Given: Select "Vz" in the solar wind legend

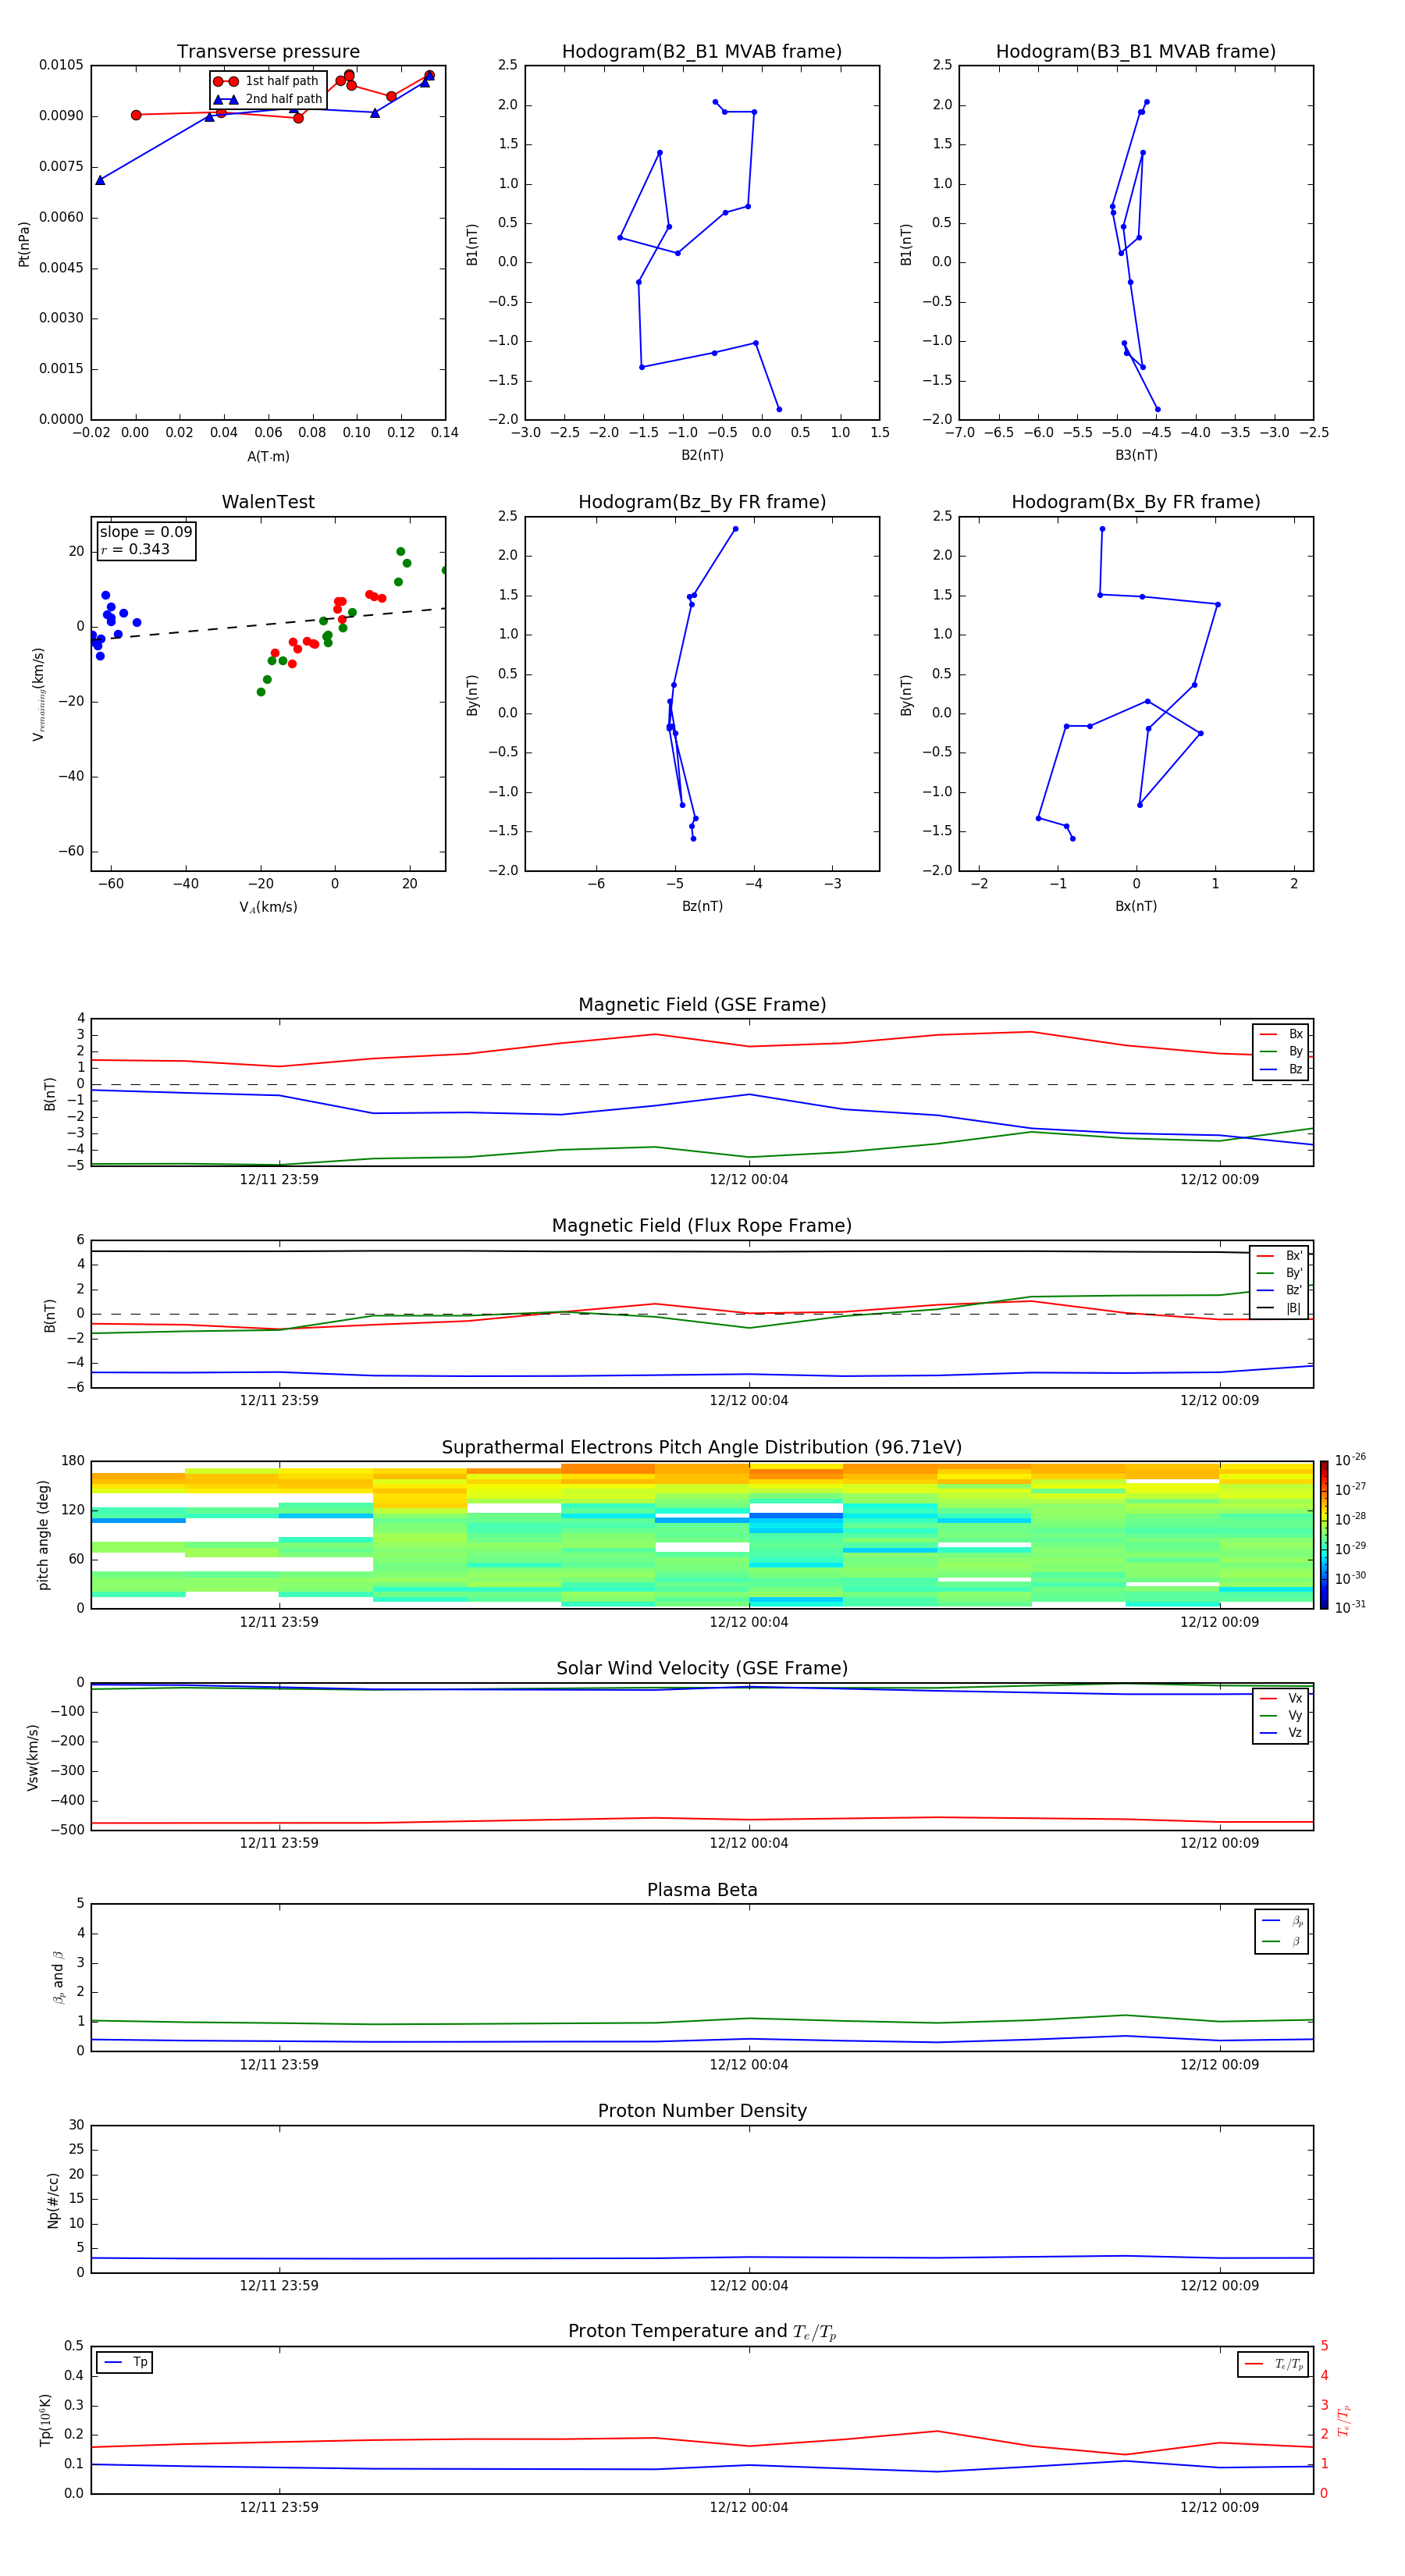Looking at the screenshot, I should click(1281, 1733).
